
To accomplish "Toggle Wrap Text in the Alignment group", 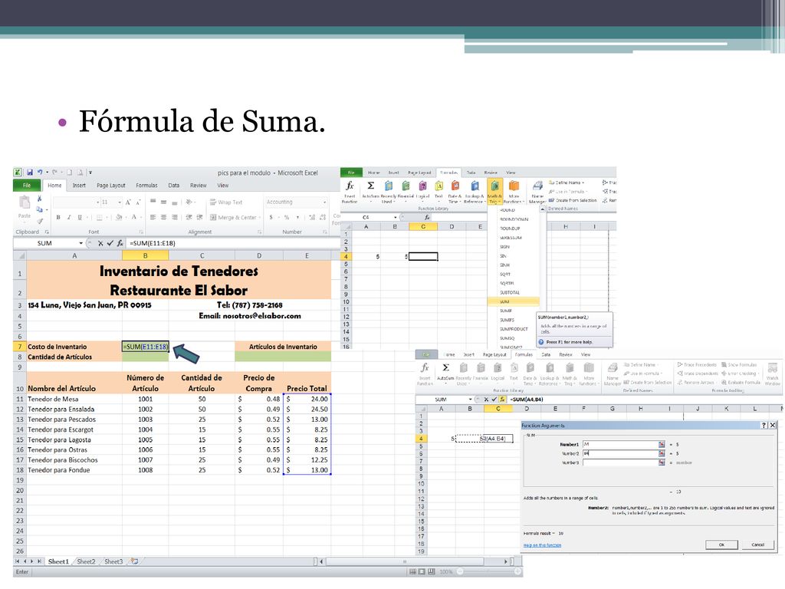I will (x=226, y=202).
